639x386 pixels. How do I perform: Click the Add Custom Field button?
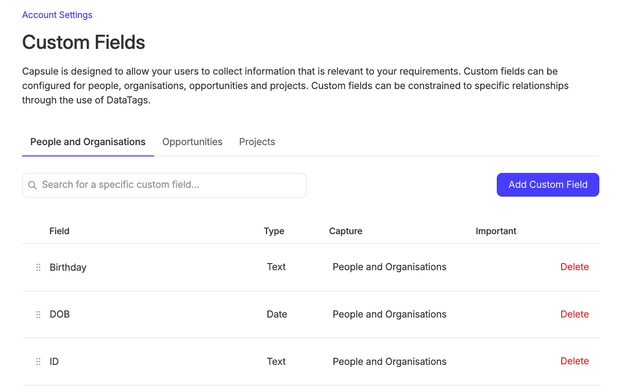(x=548, y=185)
